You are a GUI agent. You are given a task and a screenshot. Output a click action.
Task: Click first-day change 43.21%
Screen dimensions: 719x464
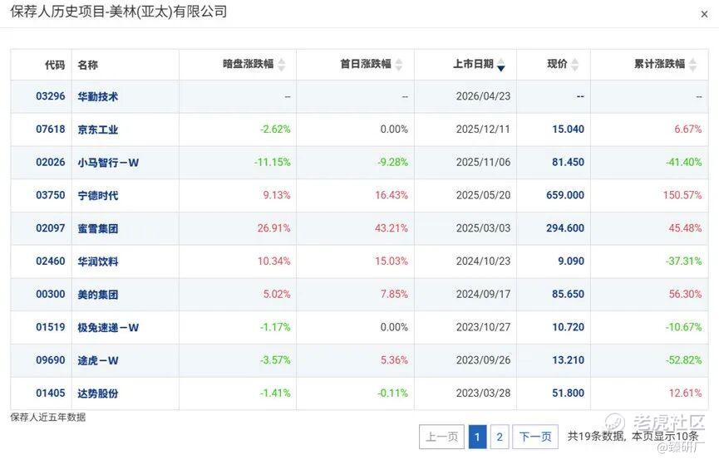click(x=392, y=228)
